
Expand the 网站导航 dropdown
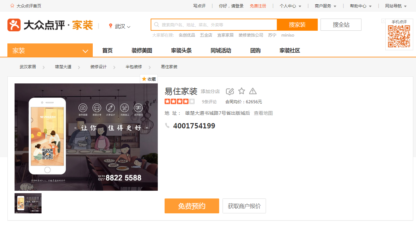tap(396, 6)
